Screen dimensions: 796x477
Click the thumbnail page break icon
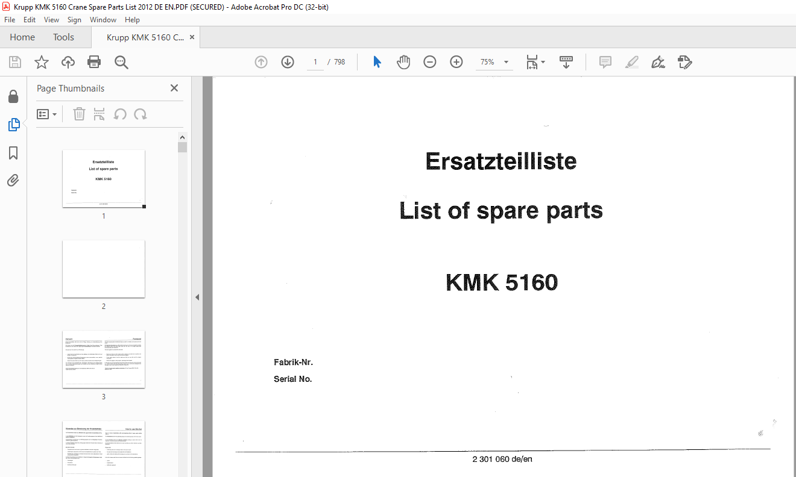[x=99, y=114]
